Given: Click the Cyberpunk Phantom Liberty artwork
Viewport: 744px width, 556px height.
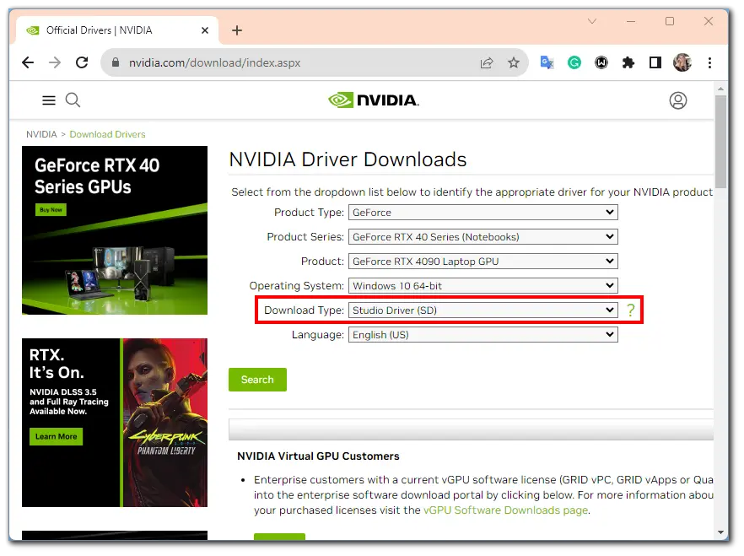Looking at the screenshot, I should click(x=165, y=422).
